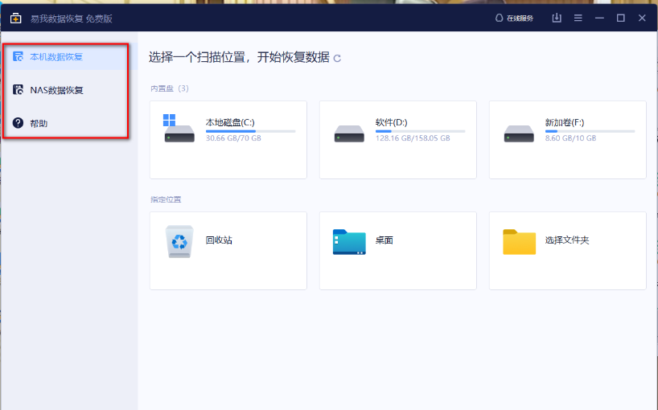The image size is (658, 410).
Task: Switch to NAS数据恢复 tab
Action: pyautogui.click(x=56, y=90)
